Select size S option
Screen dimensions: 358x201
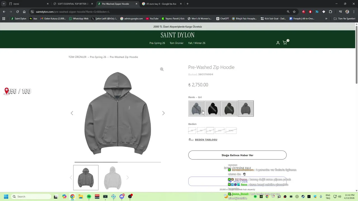click(x=192, y=130)
